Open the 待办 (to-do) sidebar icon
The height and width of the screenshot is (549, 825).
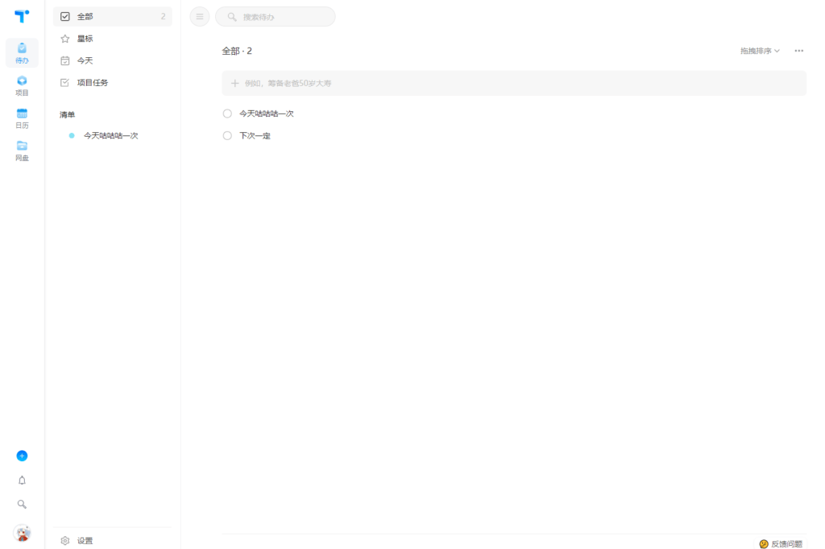click(x=22, y=52)
